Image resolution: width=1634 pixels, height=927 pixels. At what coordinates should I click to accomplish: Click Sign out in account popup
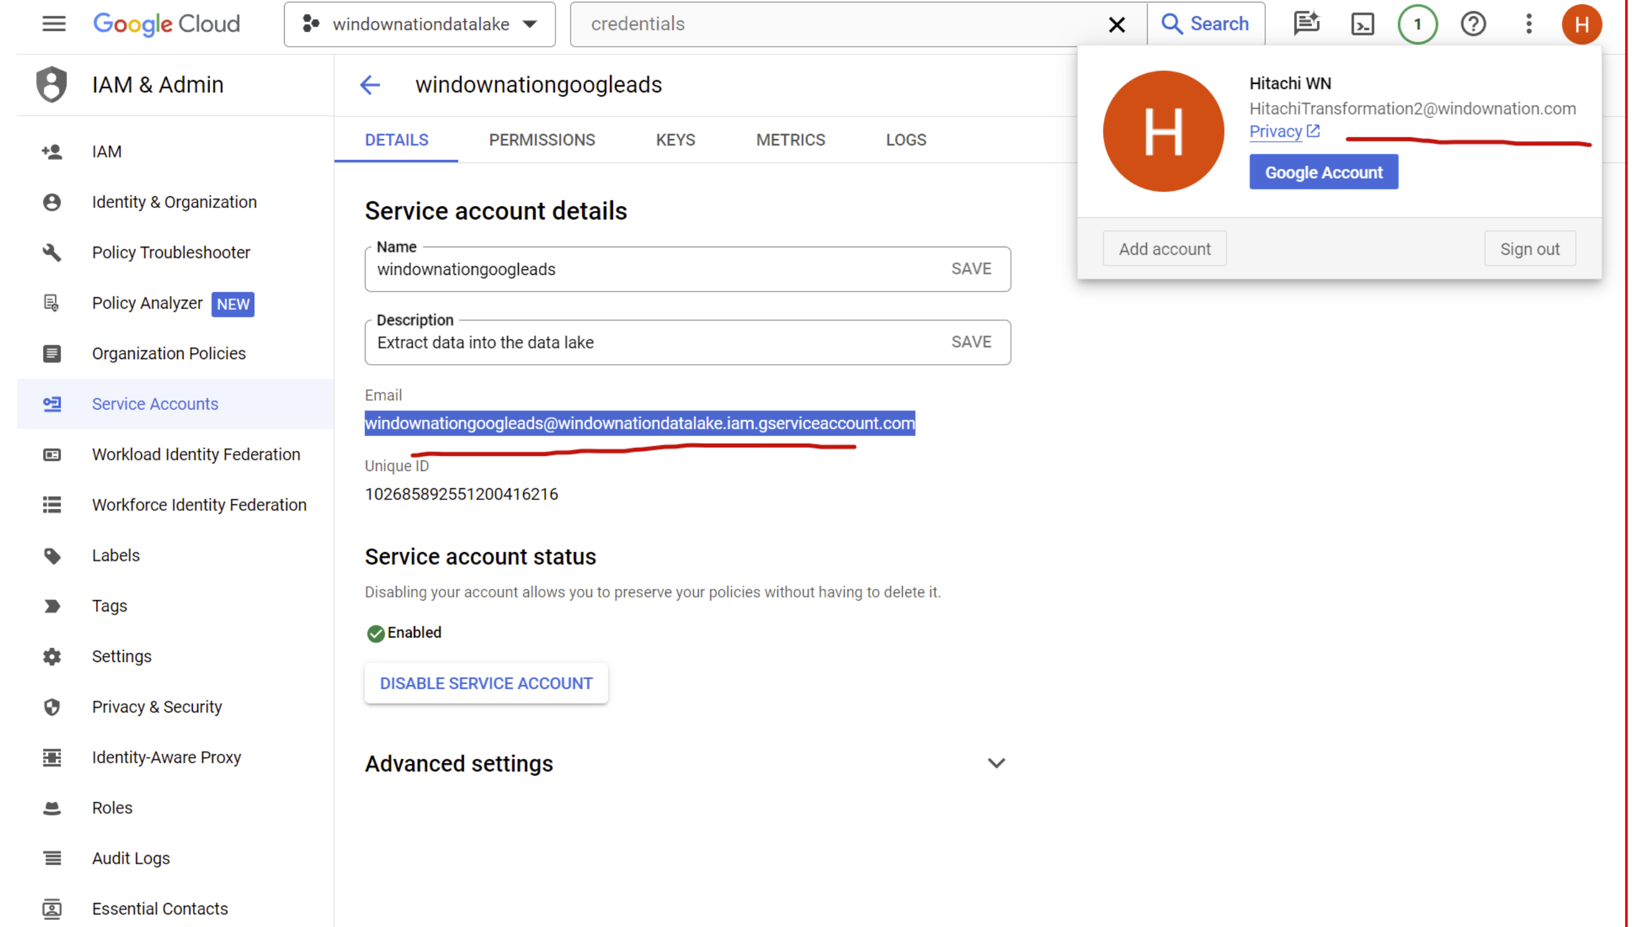point(1531,249)
